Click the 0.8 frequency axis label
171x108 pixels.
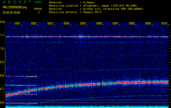point(2,76)
